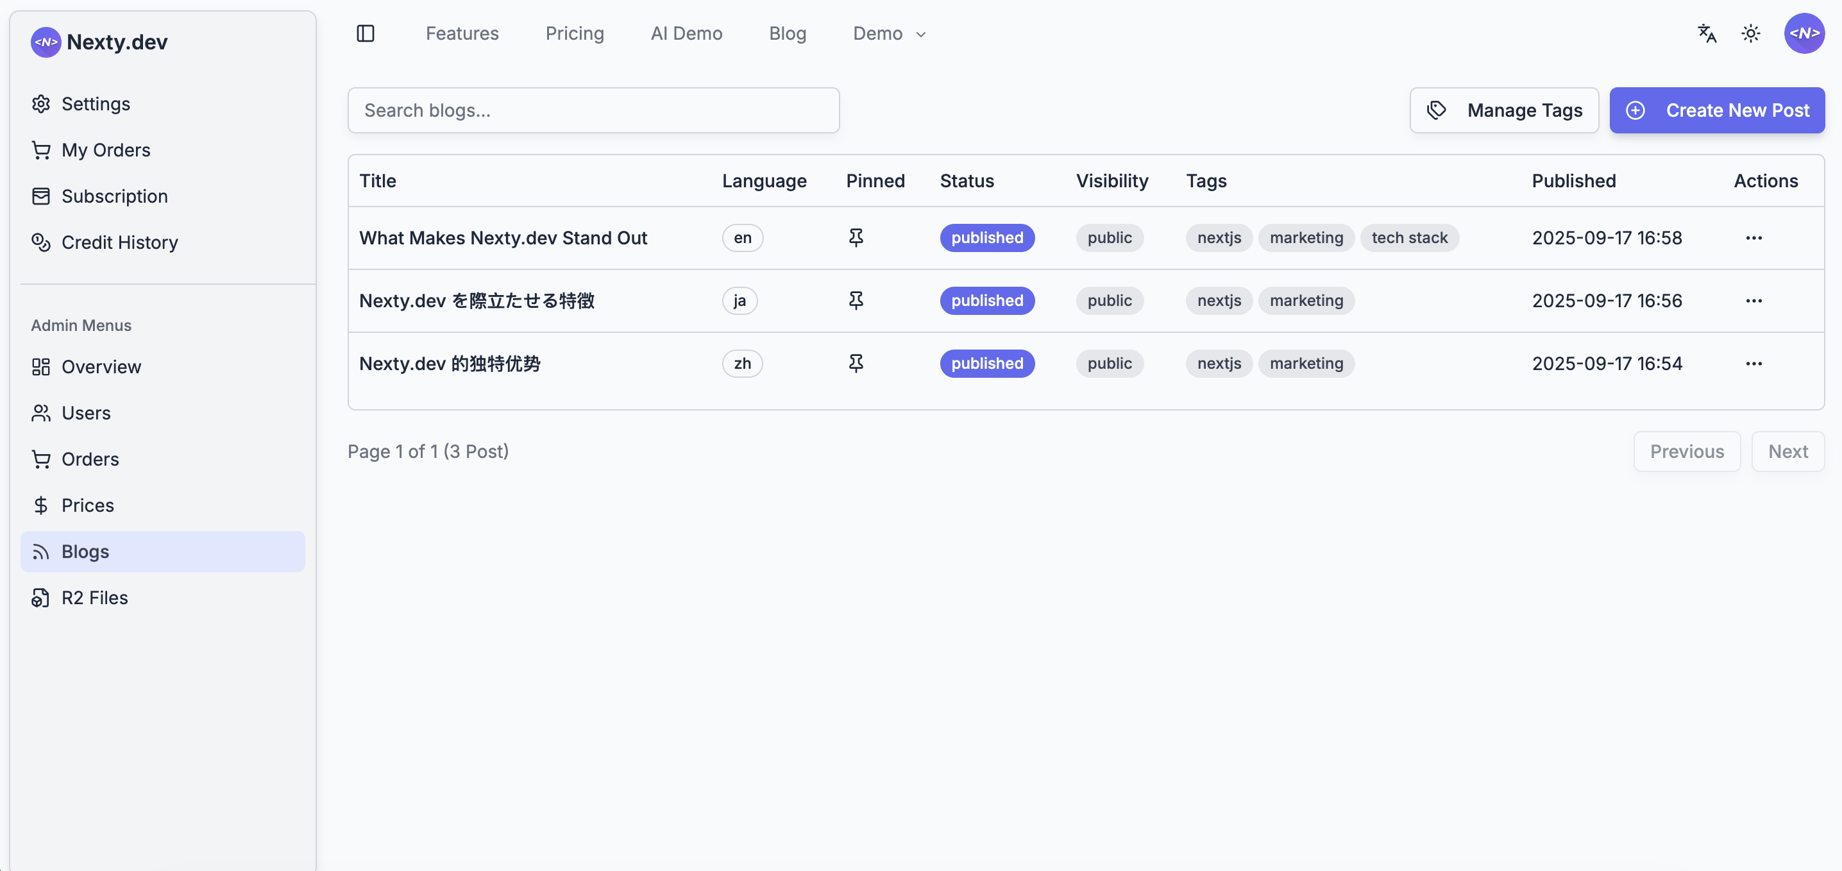This screenshot has width=1842, height=871.
Task: Toggle pin on the Japanese post
Action: (855, 300)
